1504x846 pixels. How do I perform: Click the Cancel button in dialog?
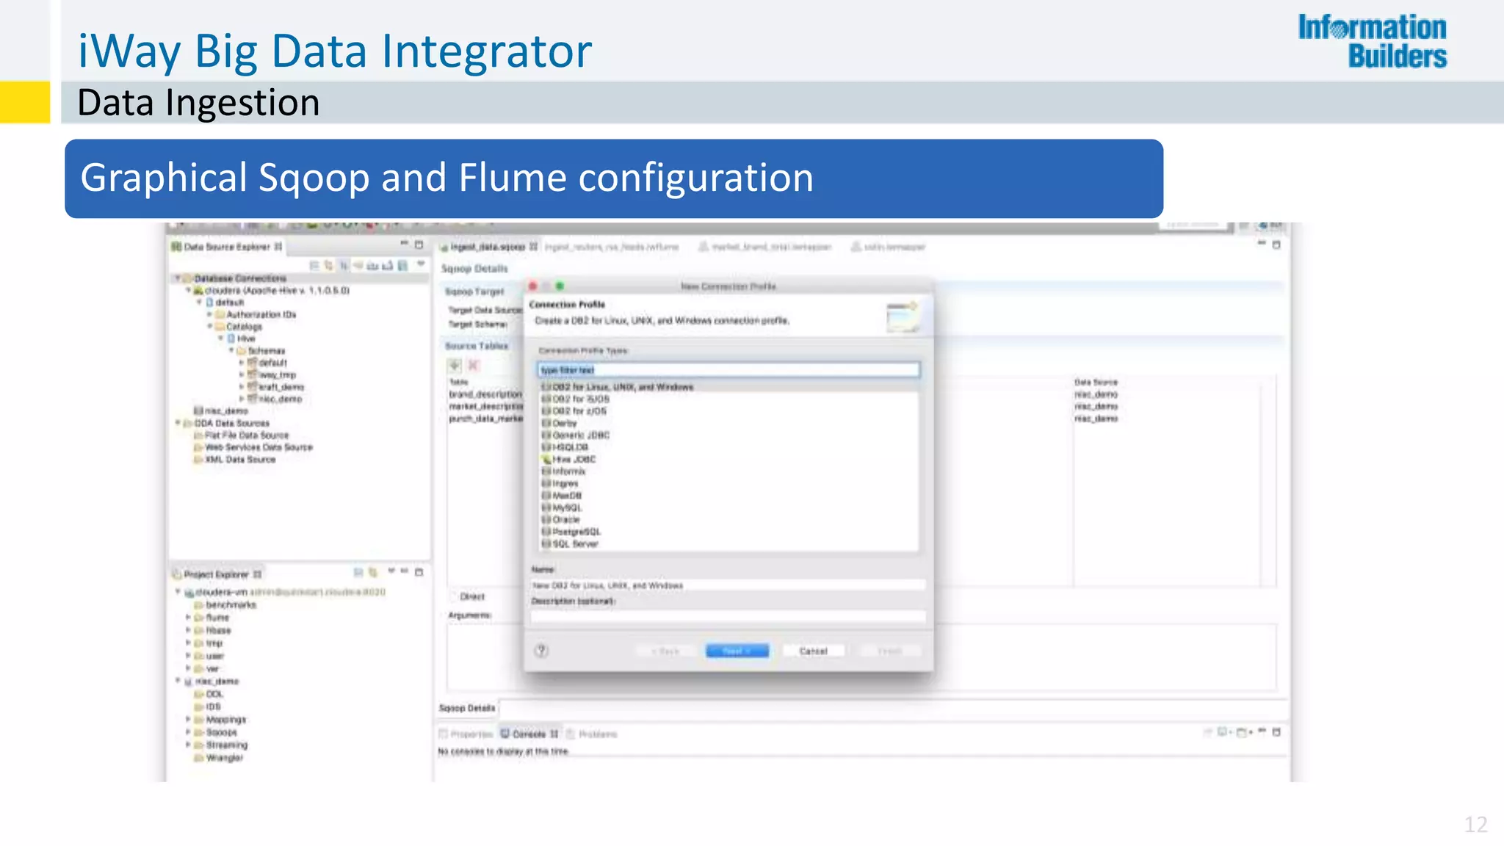(x=813, y=651)
